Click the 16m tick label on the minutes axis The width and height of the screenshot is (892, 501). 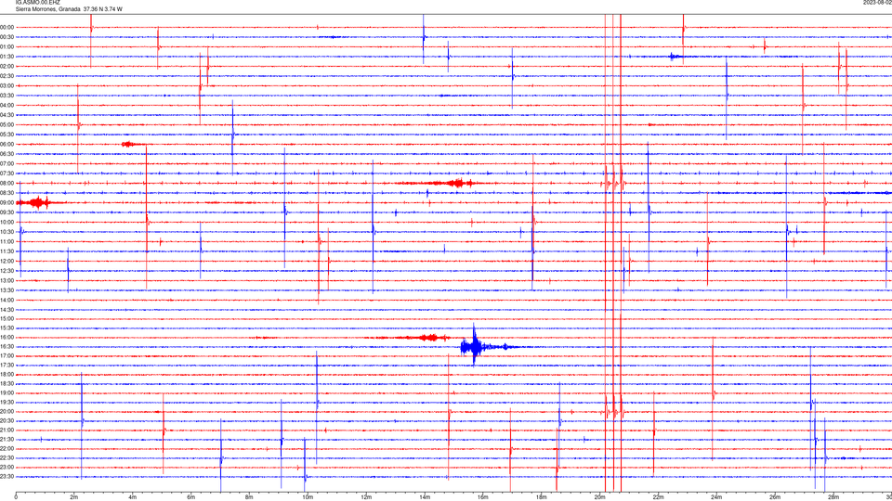point(483,497)
